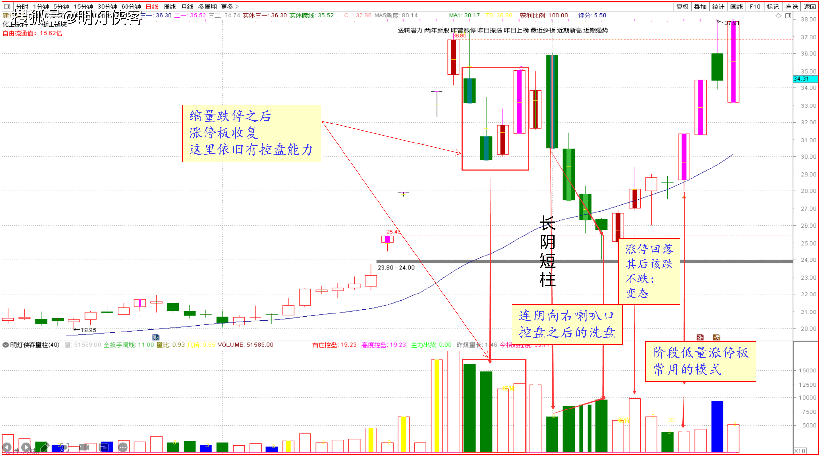This screenshot has width=820, height=456.
Task: Click the MA1: 30.17 indicator value
Action: (x=464, y=15)
